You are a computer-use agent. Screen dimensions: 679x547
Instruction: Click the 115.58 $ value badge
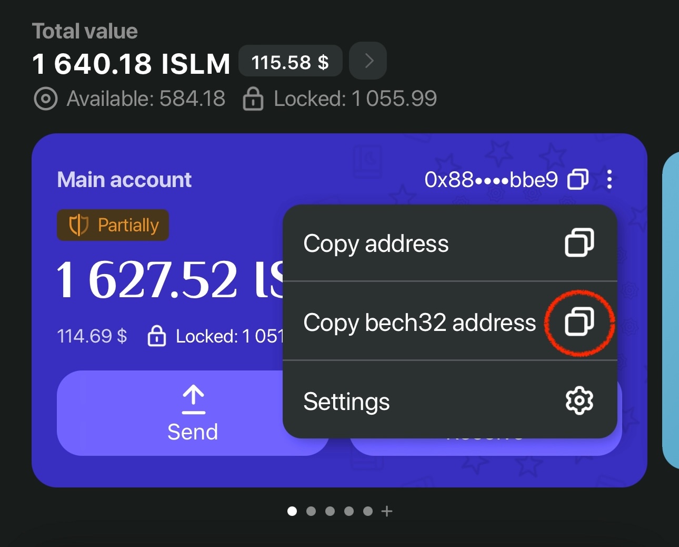(x=290, y=62)
